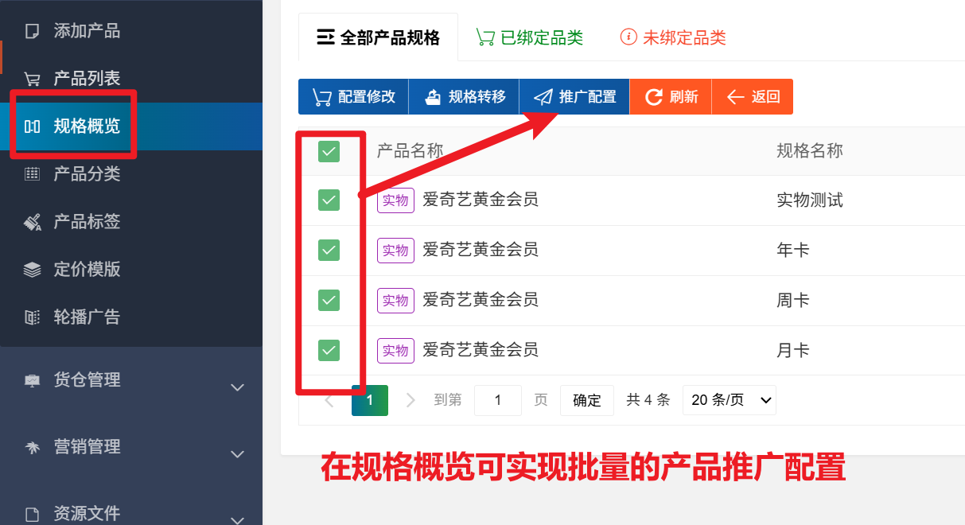
Task: Switch to the 未绑定品类 tab
Action: 673,37
